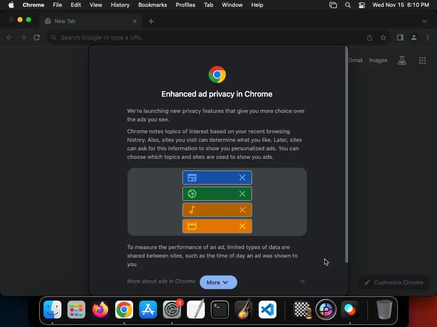The width and height of the screenshot is (437, 327).
Task: Expand More about ads in Chrome
Action: 303,281
